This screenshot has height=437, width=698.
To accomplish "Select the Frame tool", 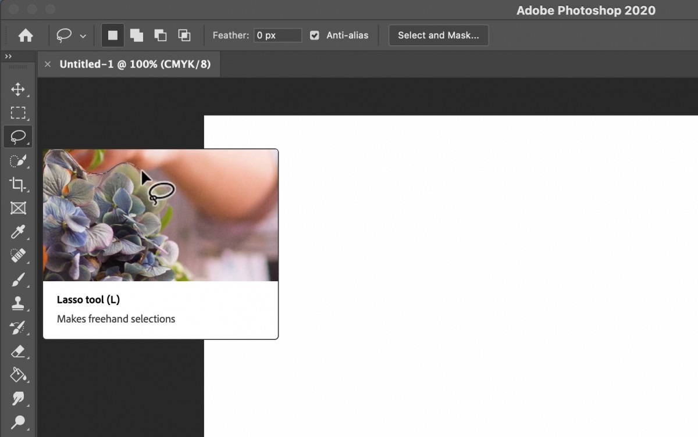I will click(x=17, y=208).
